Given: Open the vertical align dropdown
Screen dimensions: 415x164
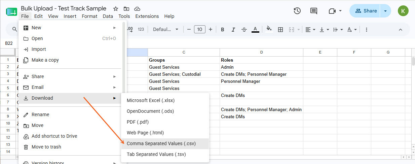Looking at the screenshot, I should [324, 30].
